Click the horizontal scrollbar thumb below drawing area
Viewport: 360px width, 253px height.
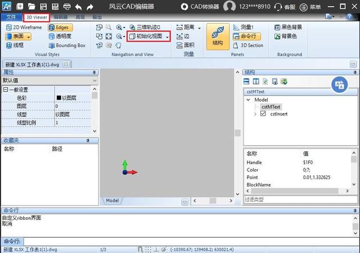pos(213,201)
